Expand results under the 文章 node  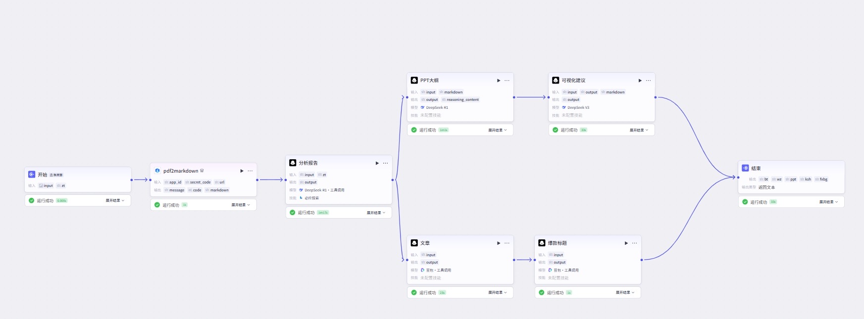tap(498, 293)
